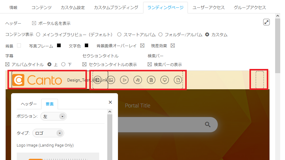Toggle the ポータル名を表示 checkbox

34,23
